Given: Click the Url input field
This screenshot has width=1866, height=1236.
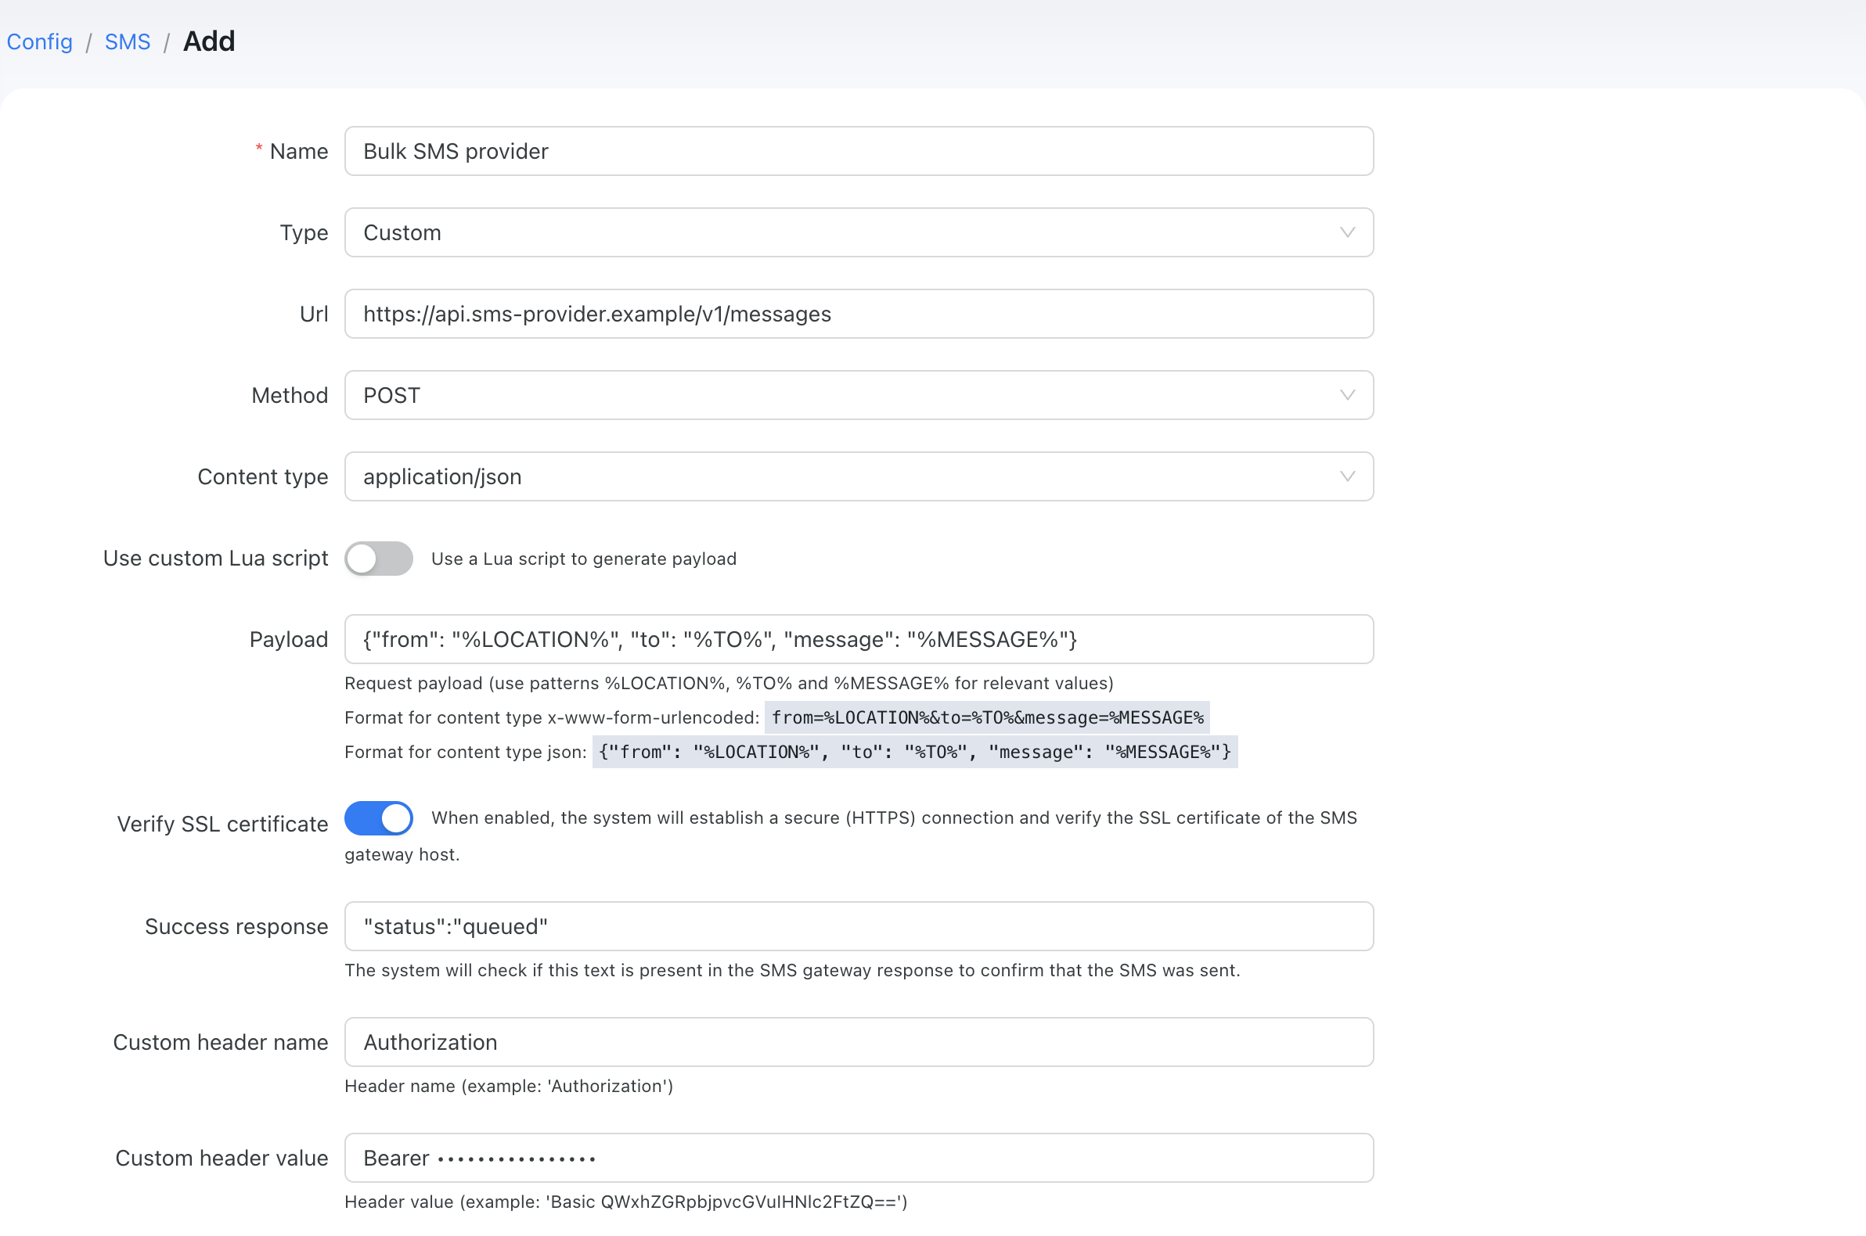Looking at the screenshot, I should pos(859,314).
